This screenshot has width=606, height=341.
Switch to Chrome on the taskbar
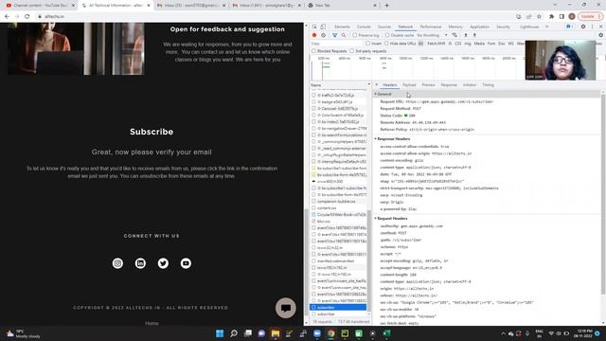pyautogui.click(x=331, y=333)
